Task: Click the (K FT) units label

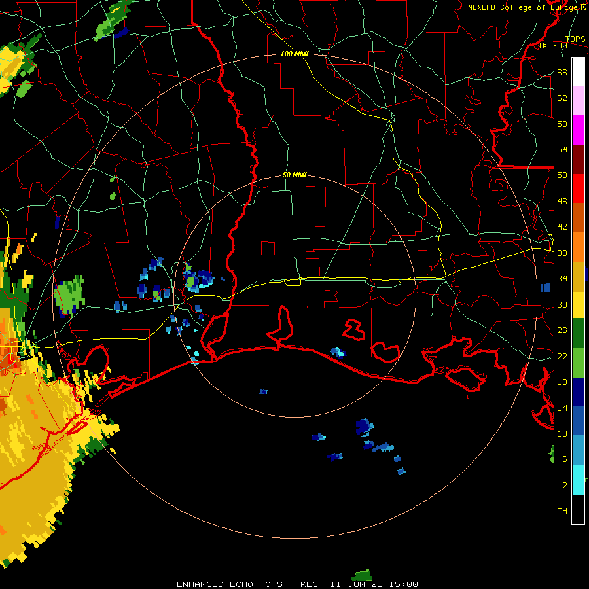Action: 553,46
